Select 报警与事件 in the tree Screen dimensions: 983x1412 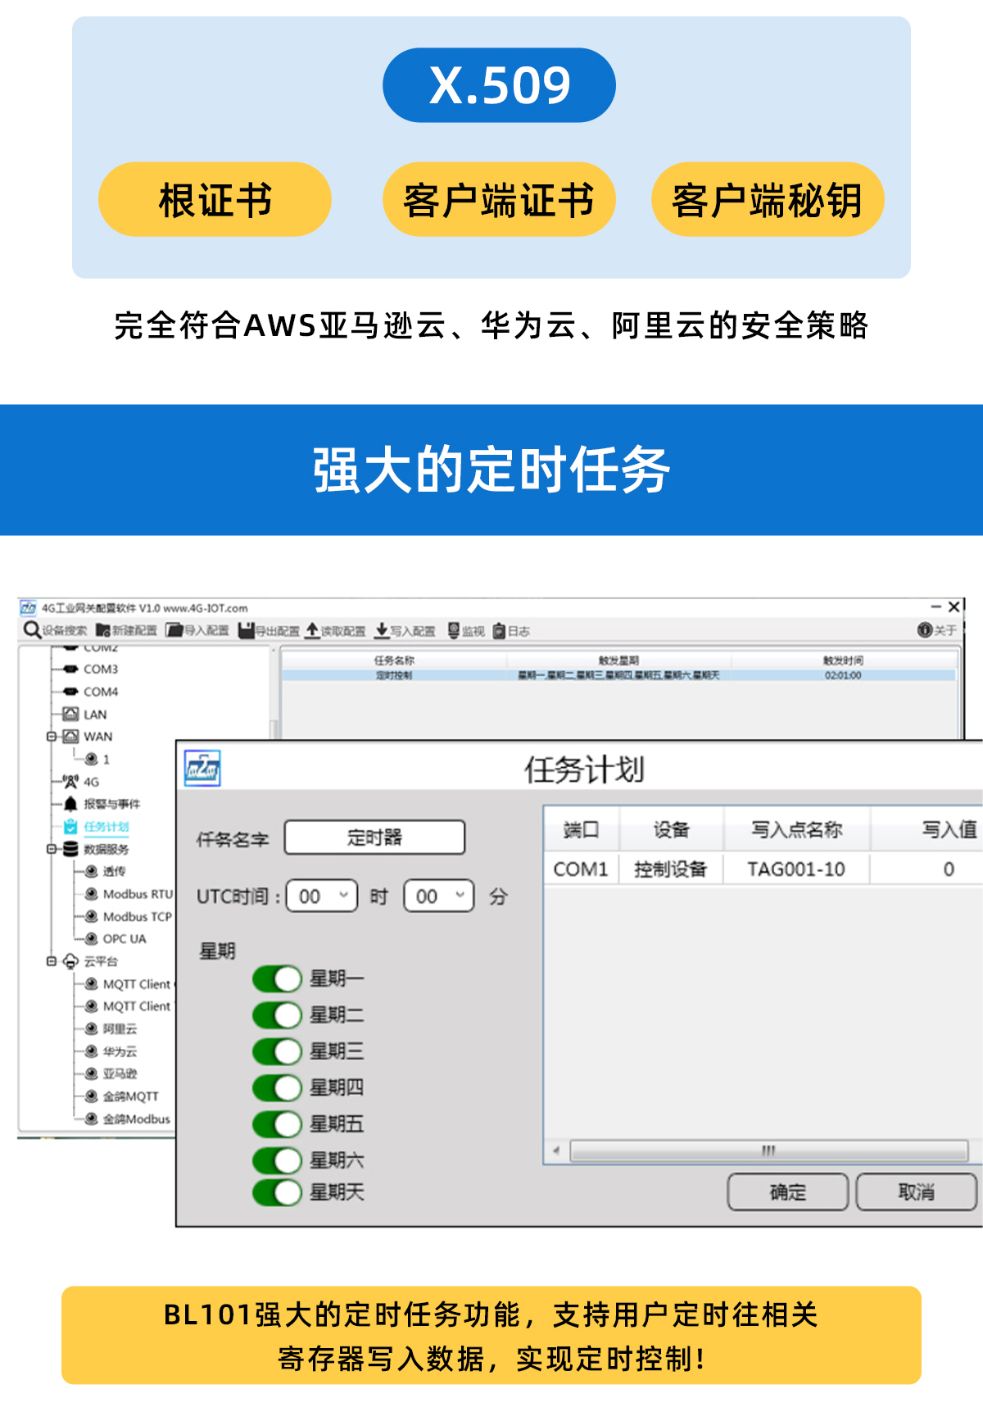coord(111,804)
